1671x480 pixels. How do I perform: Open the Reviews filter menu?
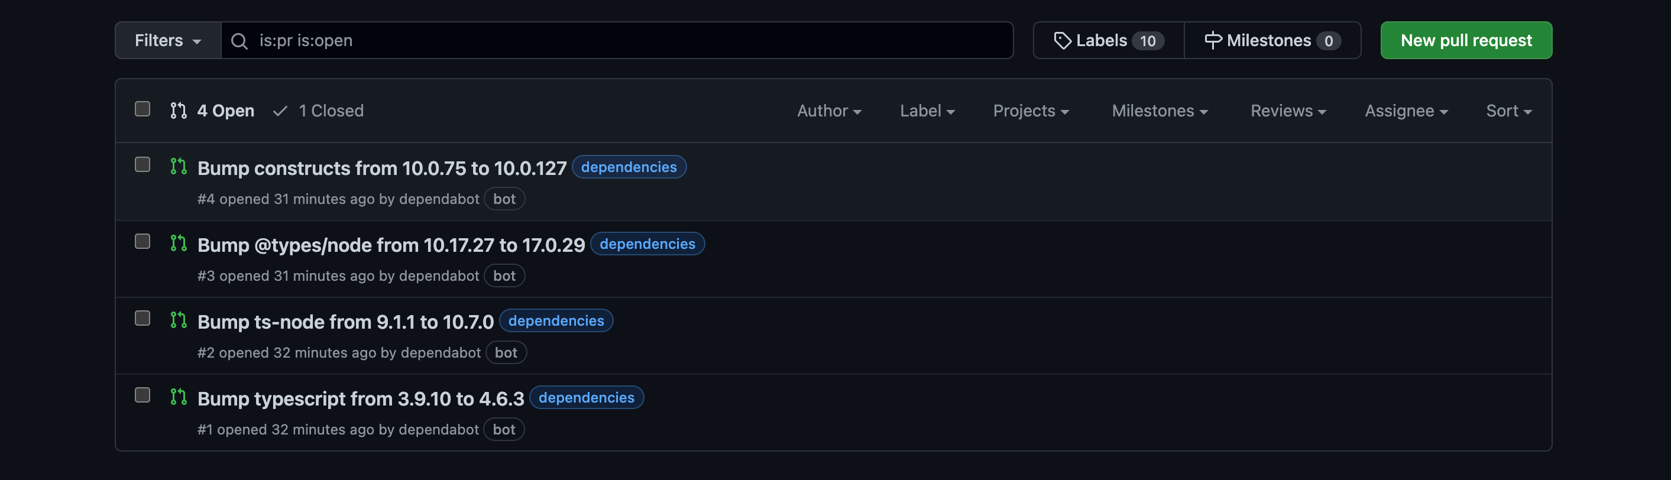tap(1288, 111)
